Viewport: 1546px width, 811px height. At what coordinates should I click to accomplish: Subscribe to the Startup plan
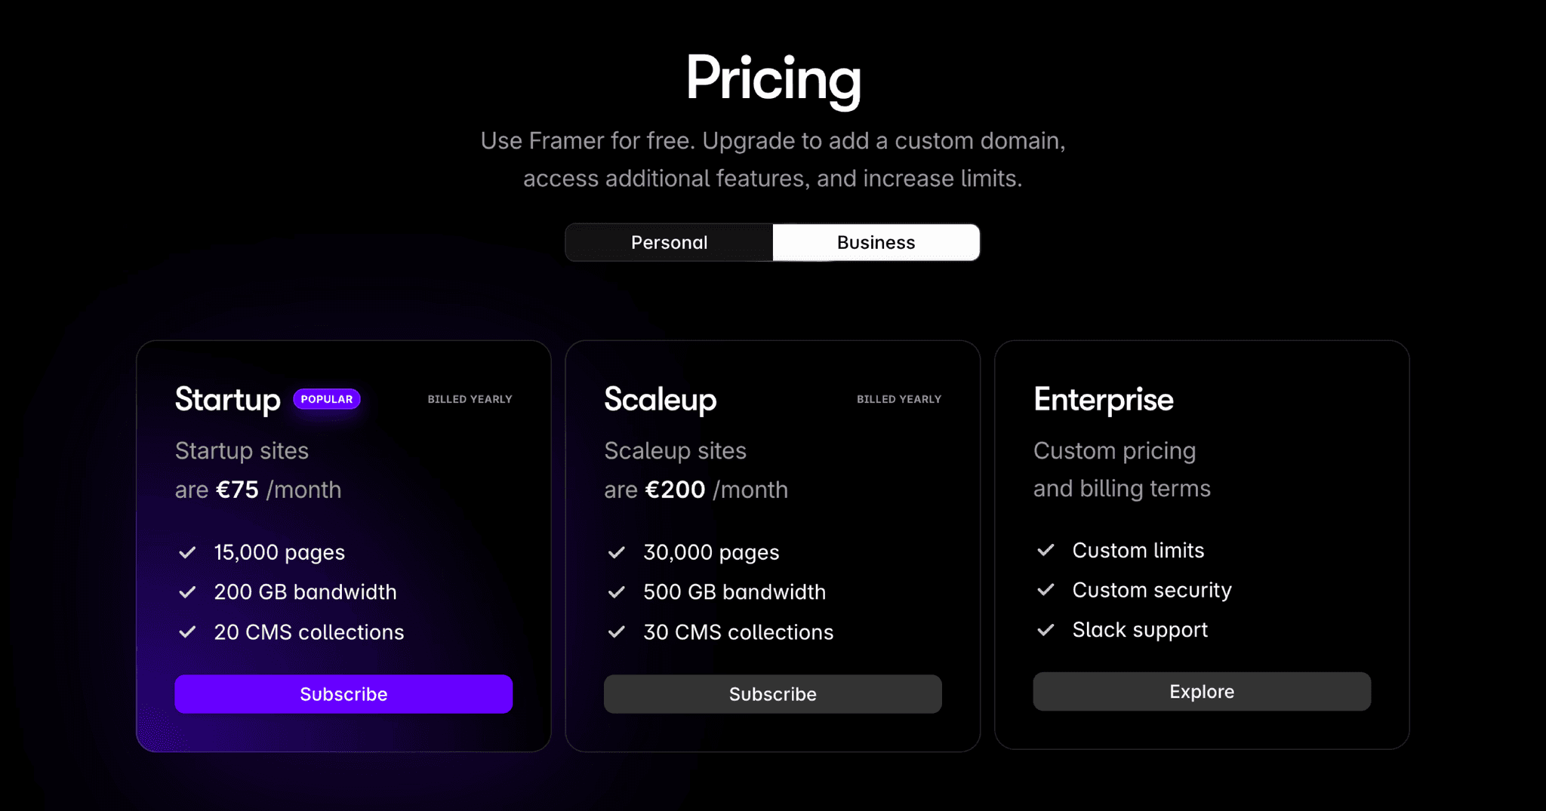pos(343,693)
